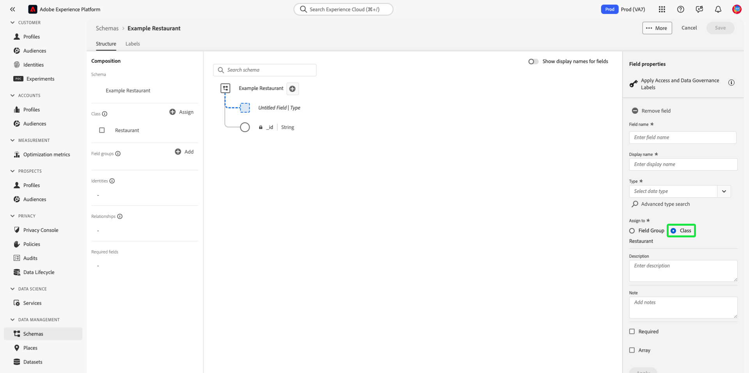Open the notifications bell
The width and height of the screenshot is (749, 373).
[718, 9]
